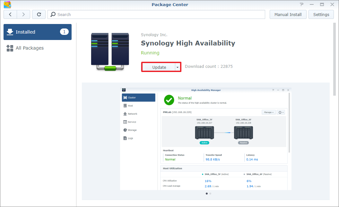Viewport: 339px width, 207px height.
Task: Refresh the Package Center list
Action: (x=39, y=14)
